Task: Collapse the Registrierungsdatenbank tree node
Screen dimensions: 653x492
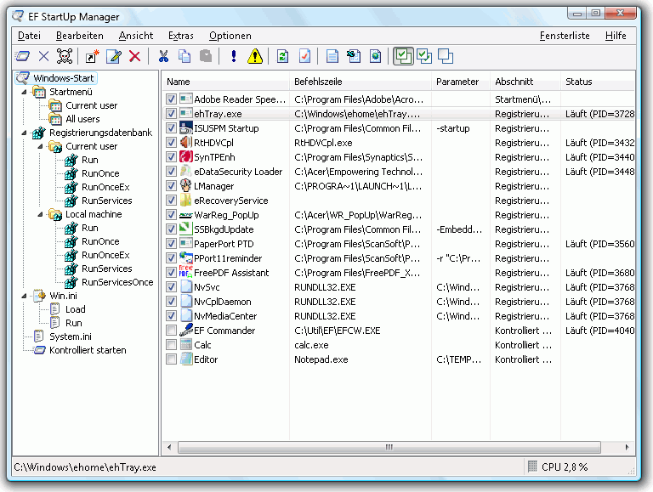Action: click(x=24, y=133)
